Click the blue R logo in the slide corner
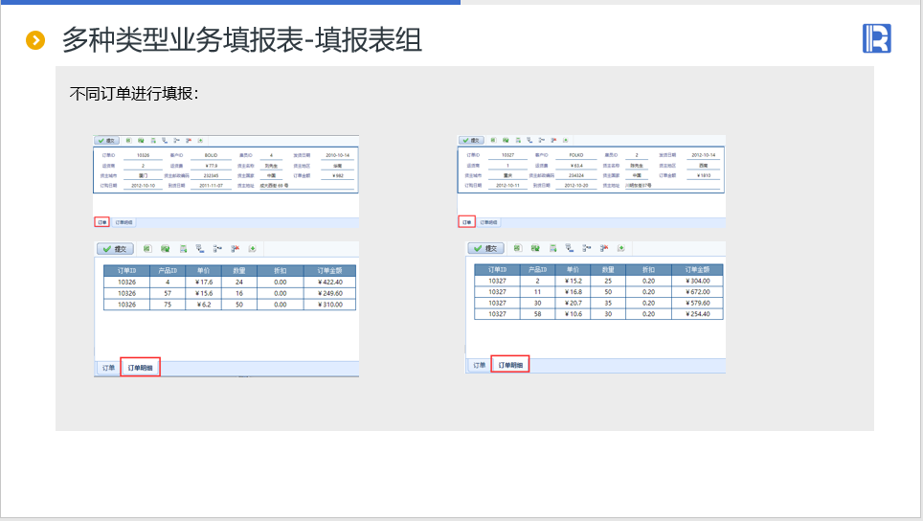Screen dimensions: 923x521 [x=876, y=39]
